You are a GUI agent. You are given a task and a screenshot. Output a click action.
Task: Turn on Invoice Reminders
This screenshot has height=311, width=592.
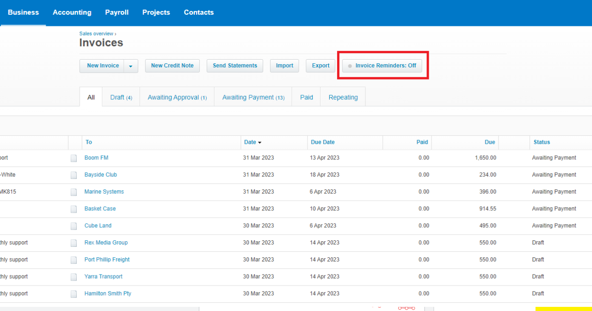coord(382,65)
